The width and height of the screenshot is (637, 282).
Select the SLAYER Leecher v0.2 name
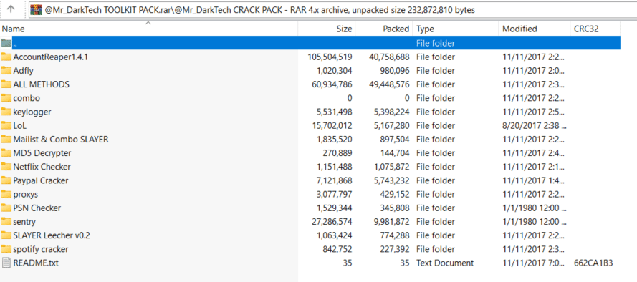coord(52,235)
